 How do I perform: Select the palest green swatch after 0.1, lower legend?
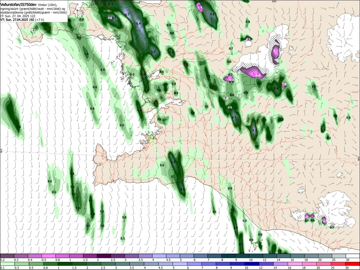[7, 264]
